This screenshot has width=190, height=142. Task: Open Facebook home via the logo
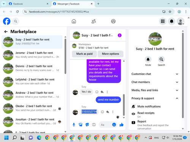pos(6,21)
